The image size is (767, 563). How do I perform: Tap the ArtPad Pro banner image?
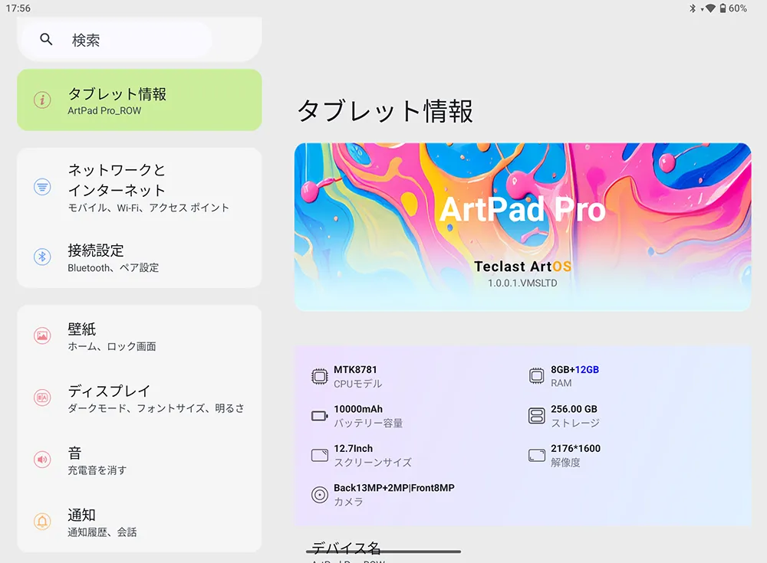pyautogui.click(x=522, y=227)
